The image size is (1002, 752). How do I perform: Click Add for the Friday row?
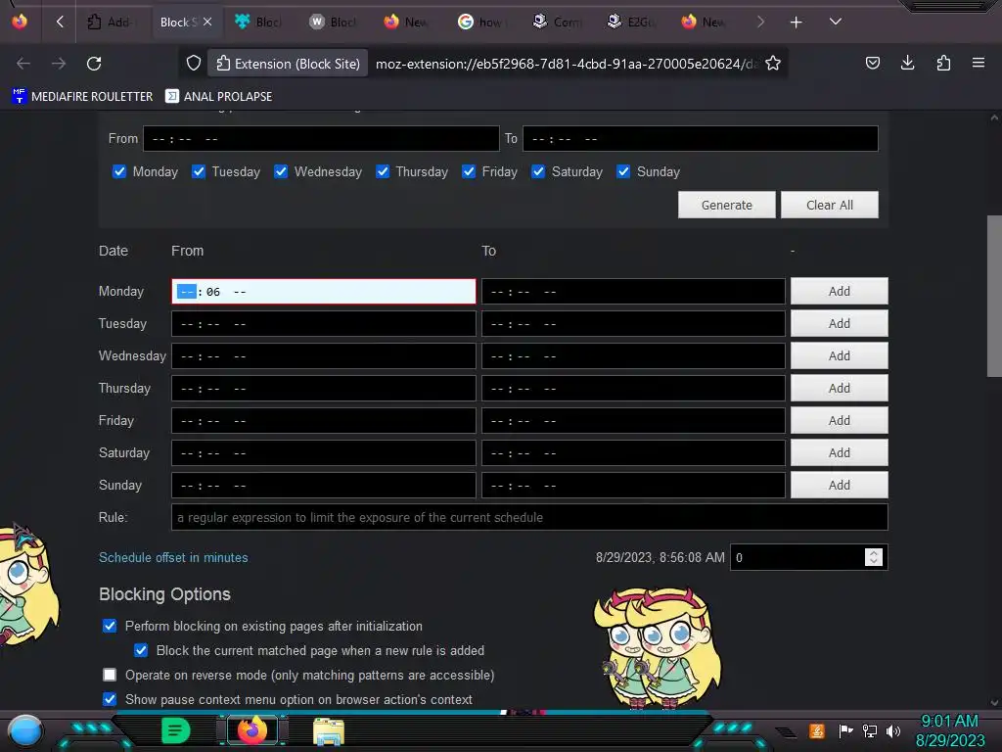click(839, 420)
